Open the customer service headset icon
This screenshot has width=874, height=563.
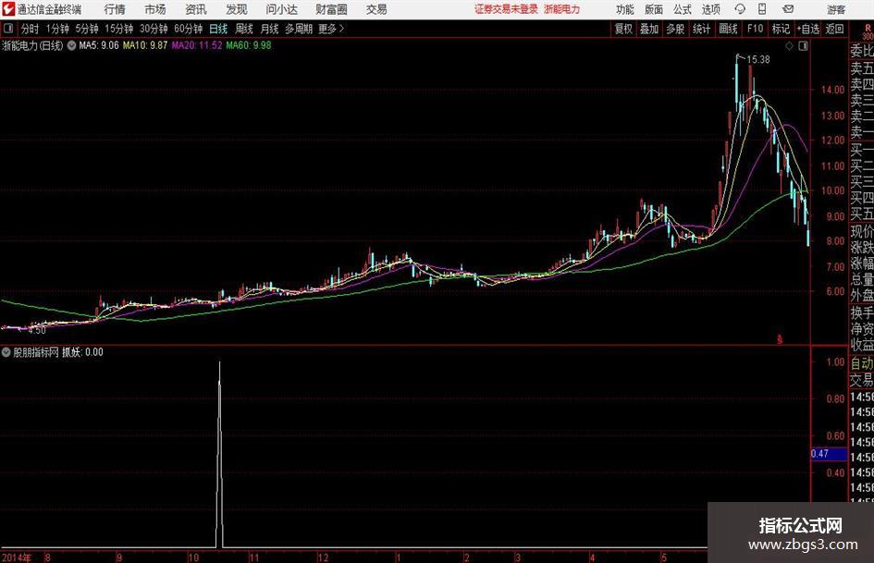[740, 9]
